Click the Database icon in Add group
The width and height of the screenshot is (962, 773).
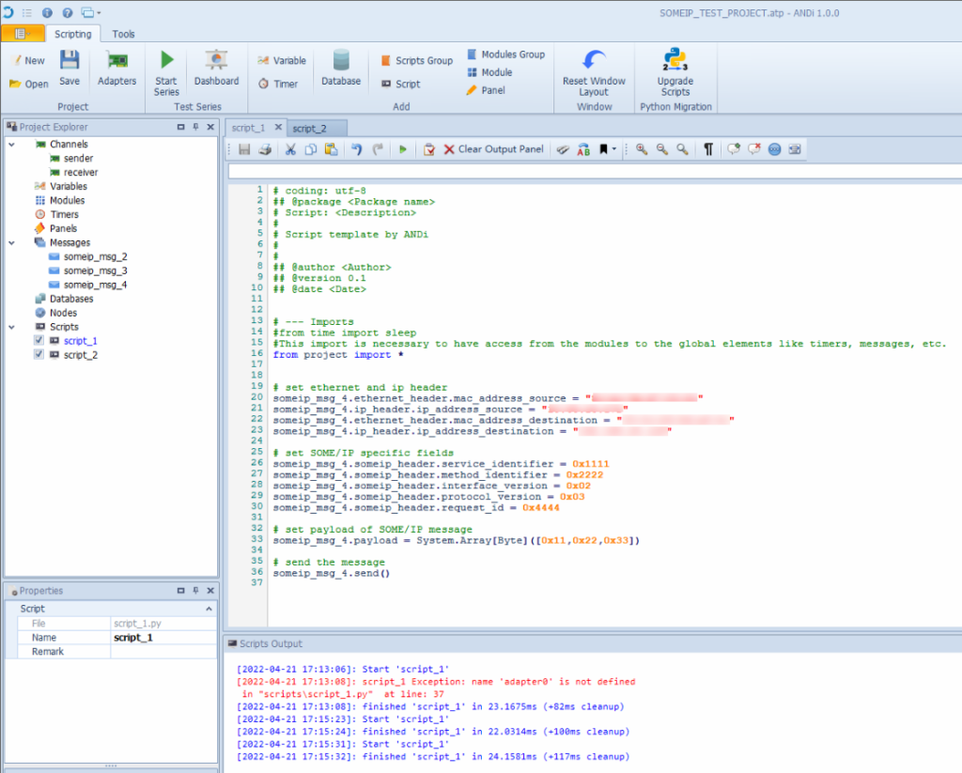[341, 61]
